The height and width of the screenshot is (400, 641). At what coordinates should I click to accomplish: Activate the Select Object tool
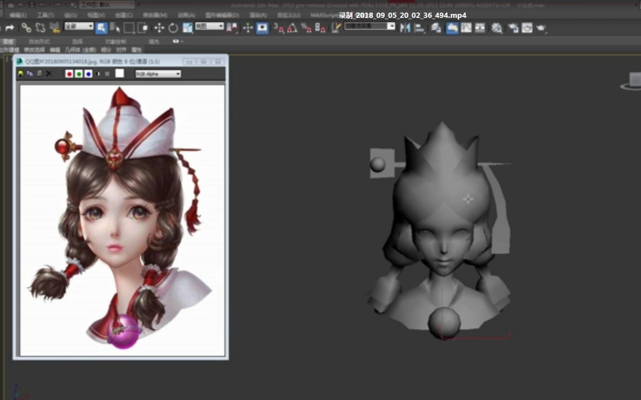(101, 28)
